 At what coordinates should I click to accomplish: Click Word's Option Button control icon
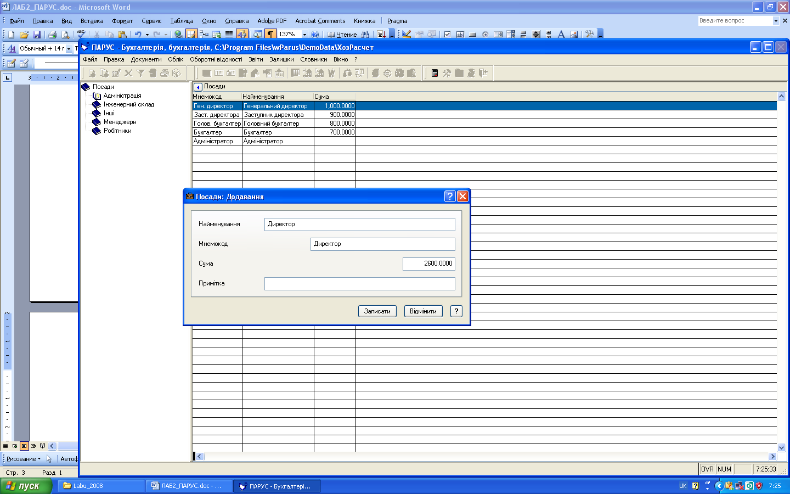click(485, 34)
